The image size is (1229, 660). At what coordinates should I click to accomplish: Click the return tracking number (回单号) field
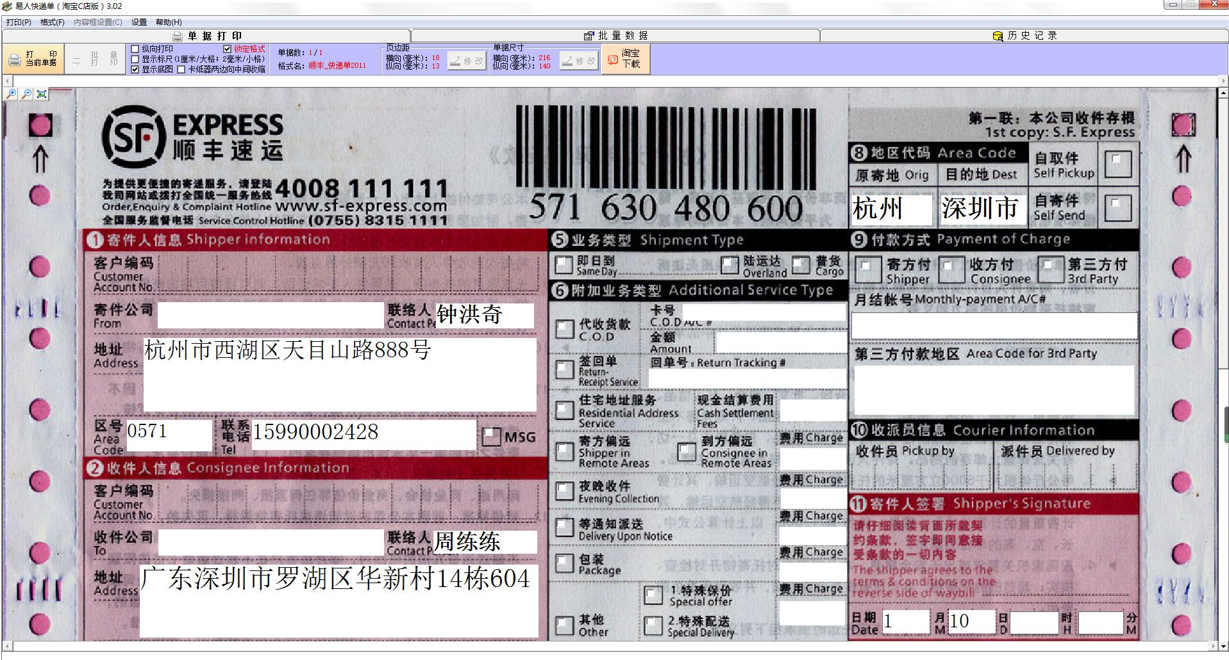747,378
